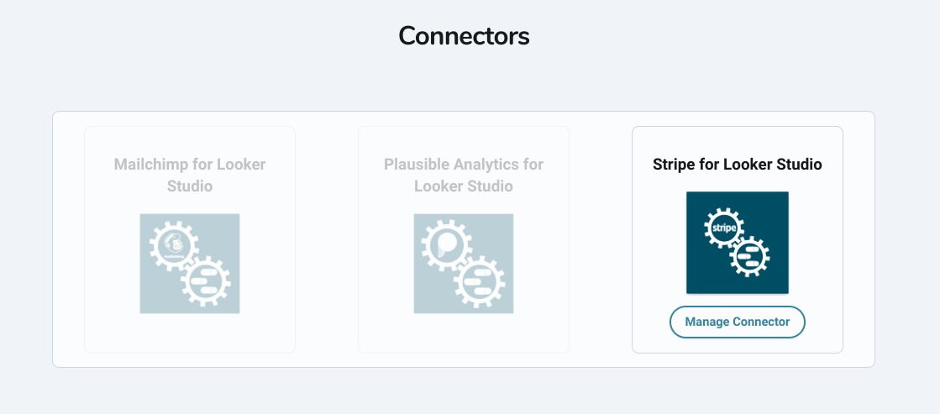Click the Connectors page heading

point(464,36)
